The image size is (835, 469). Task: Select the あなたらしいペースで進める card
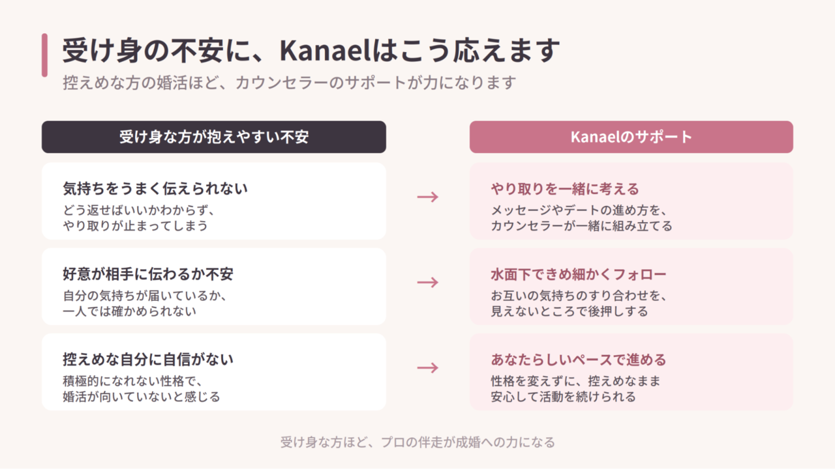[x=631, y=371]
